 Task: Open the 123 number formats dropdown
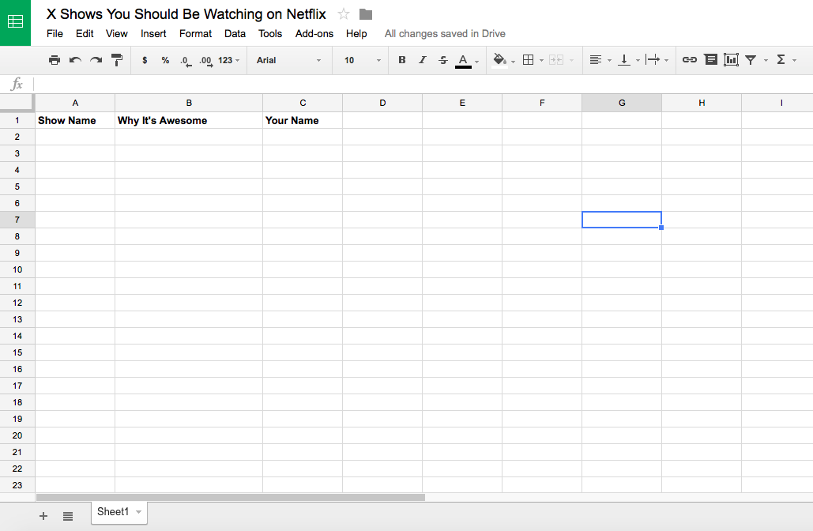228,60
